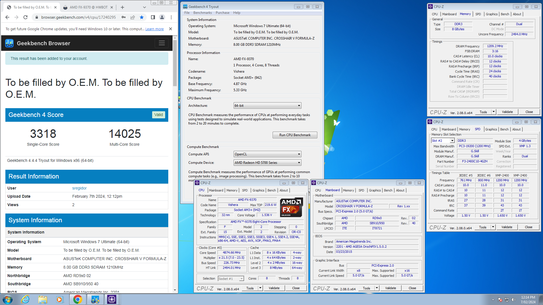This screenshot has width=543, height=305.
Task: Open Chrome tab search chevron
Action: [x=145, y=7]
